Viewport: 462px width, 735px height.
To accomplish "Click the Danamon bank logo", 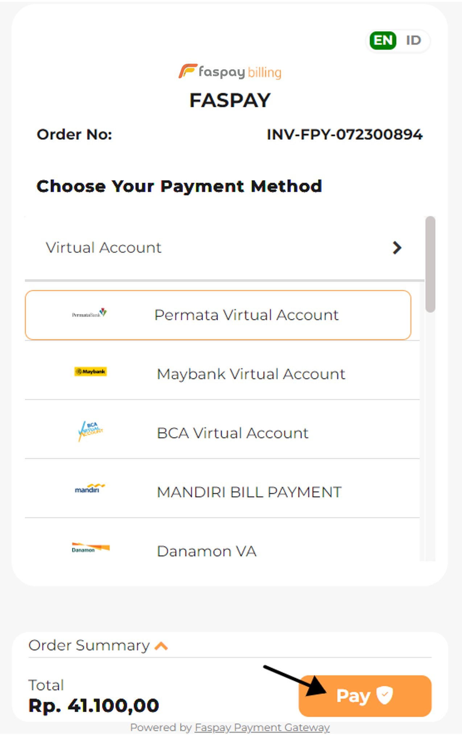I will click(x=91, y=547).
